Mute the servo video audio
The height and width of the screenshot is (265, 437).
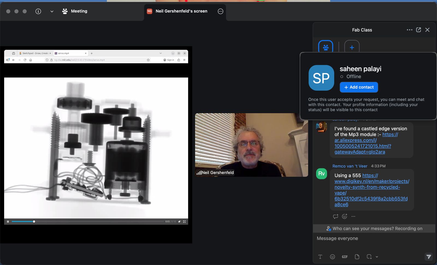(x=179, y=222)
